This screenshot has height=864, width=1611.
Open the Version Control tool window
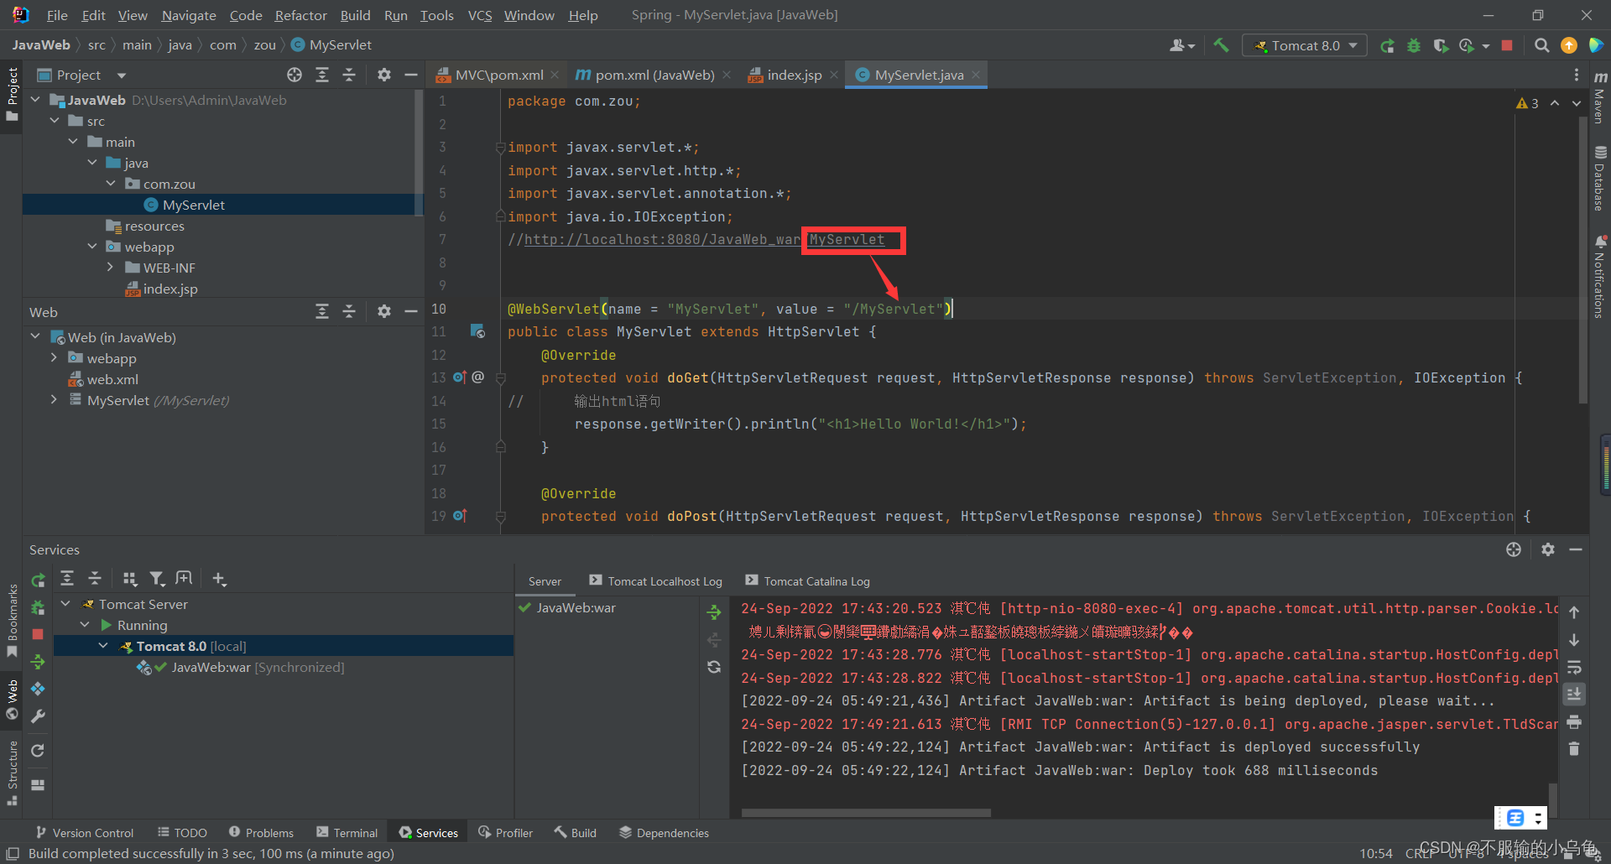[x=85, y=833]
